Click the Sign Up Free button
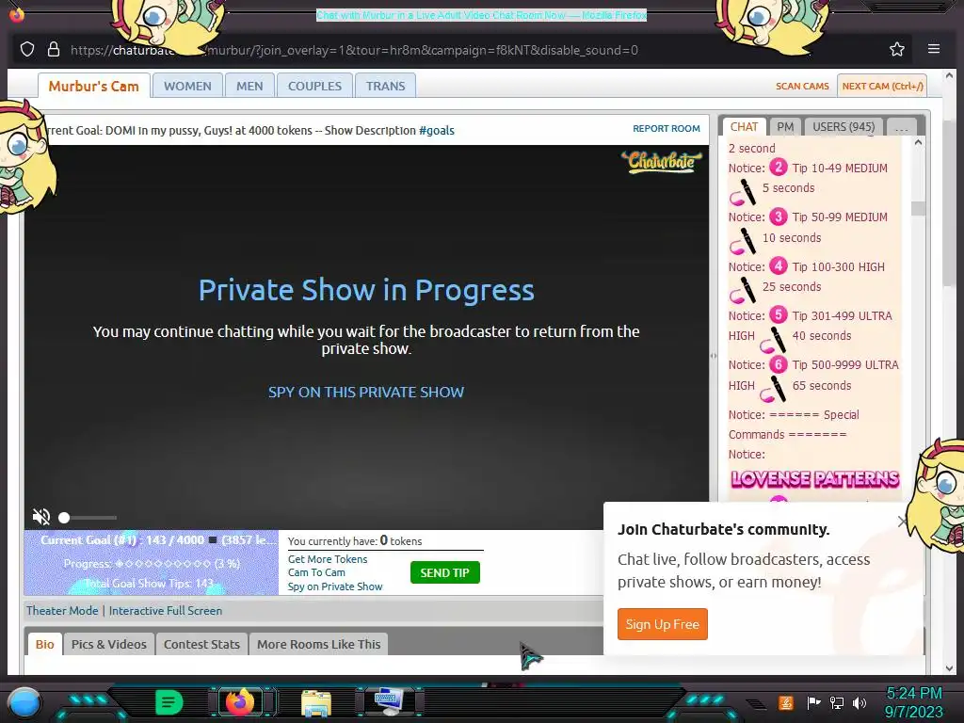This screenshot has width=964, height=723. (x=662, y=624)
